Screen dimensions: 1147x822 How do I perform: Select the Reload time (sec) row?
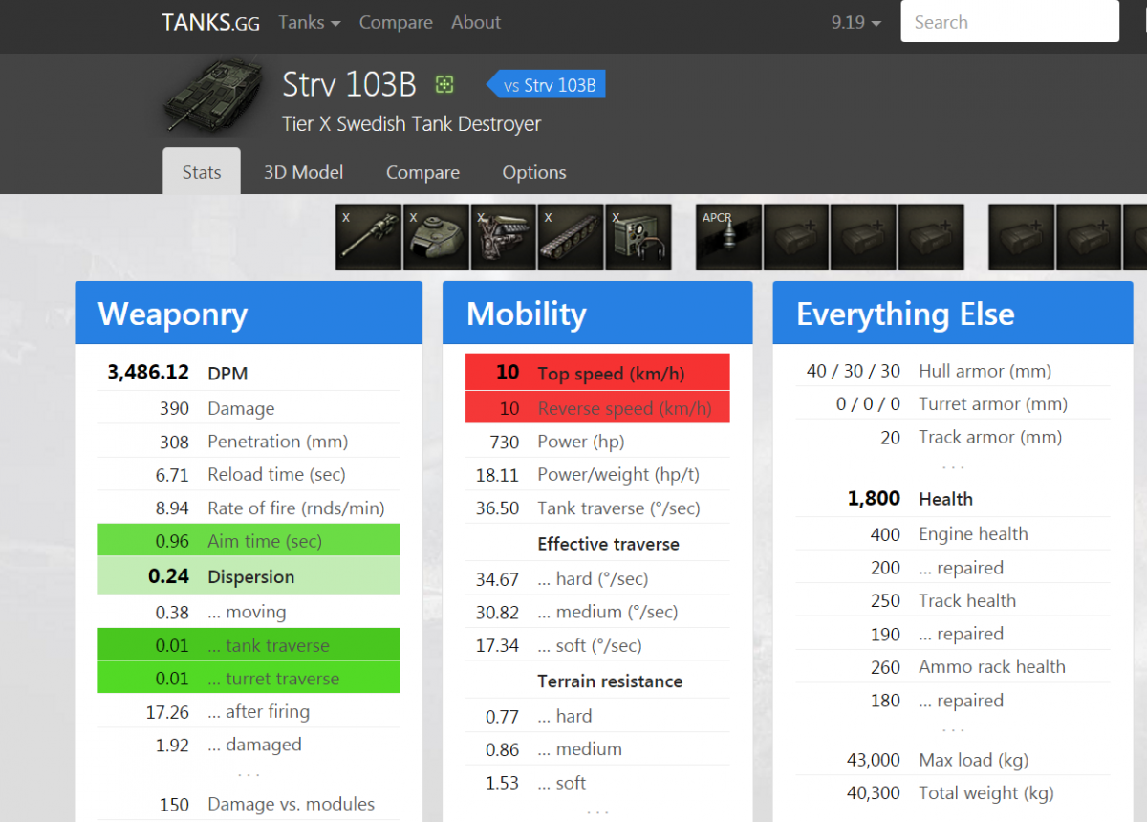tap(249, 474)
